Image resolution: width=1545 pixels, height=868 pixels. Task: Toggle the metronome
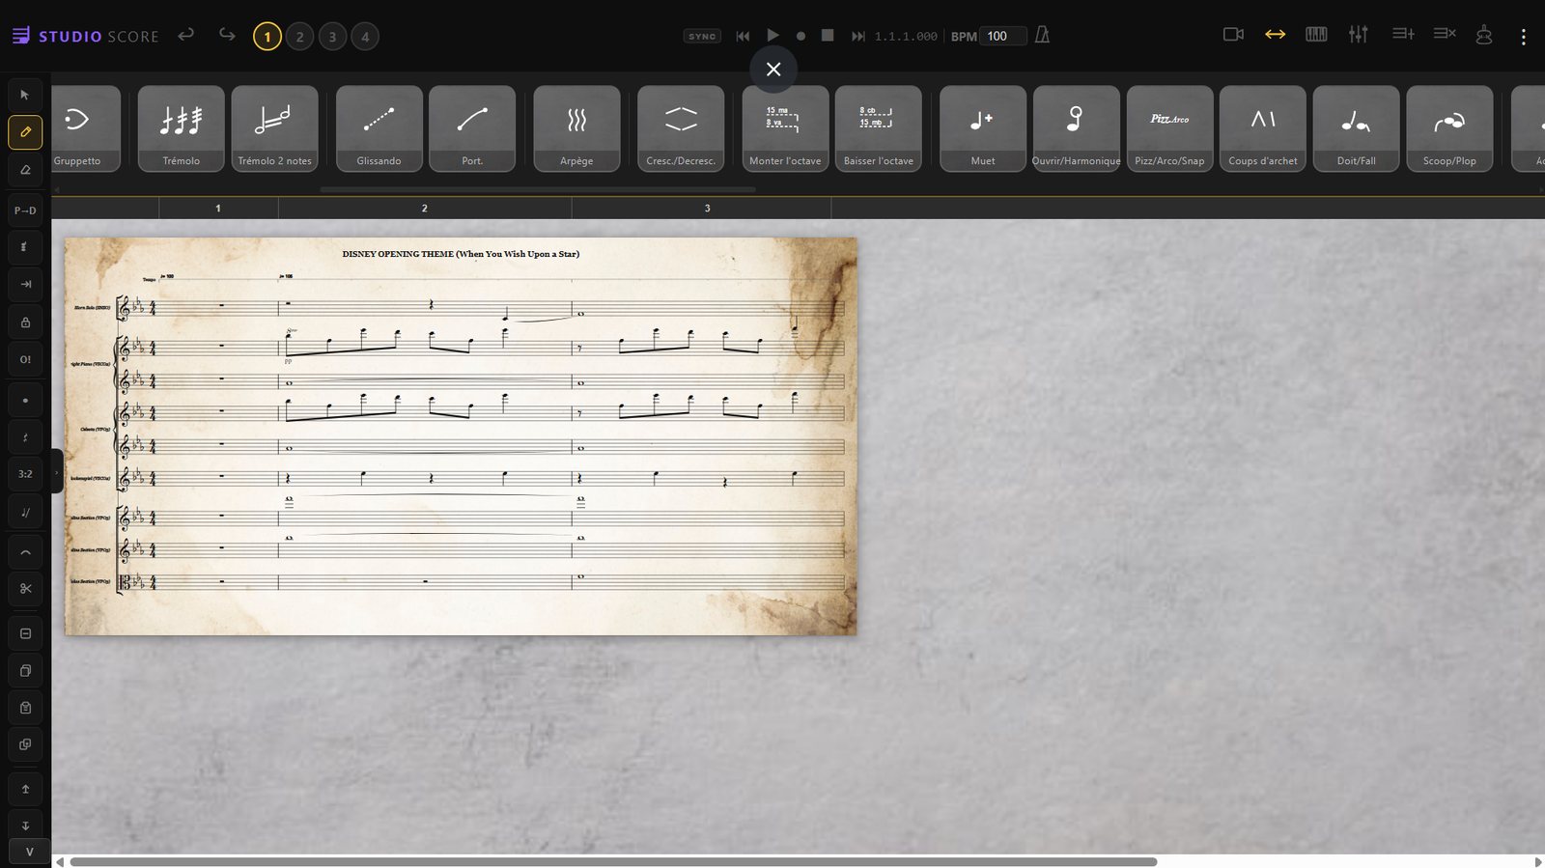1042,35
